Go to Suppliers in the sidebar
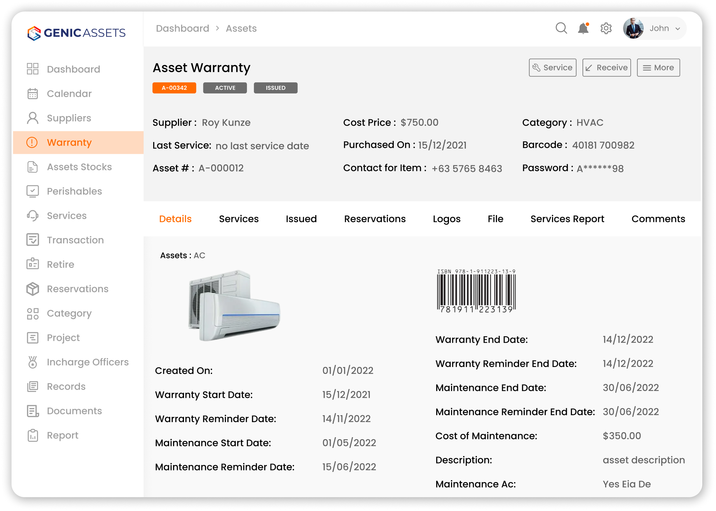The image size is (716, 511). 69,118
